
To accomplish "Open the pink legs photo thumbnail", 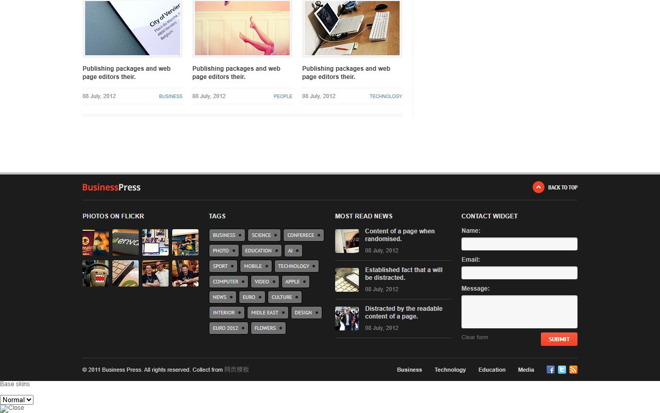I will 242,28.
